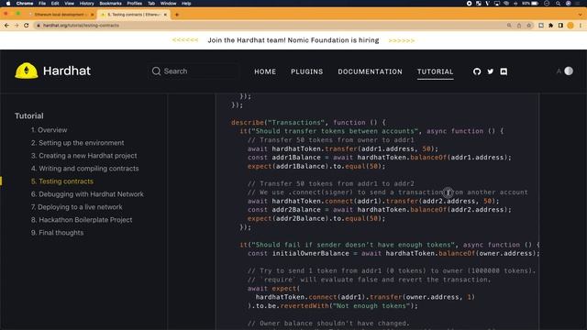Click the magnifier icon in the site search
Viewport: 587px width, 330px height.
[156, 71]
